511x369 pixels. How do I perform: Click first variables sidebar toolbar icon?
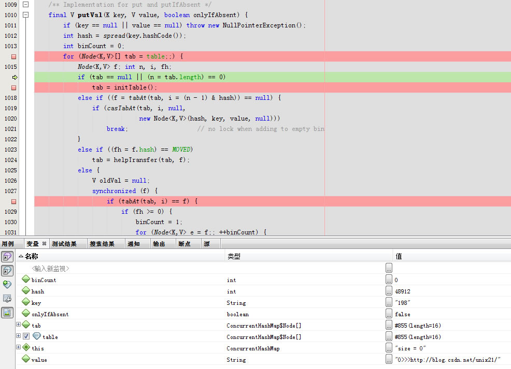pos(7,257)
